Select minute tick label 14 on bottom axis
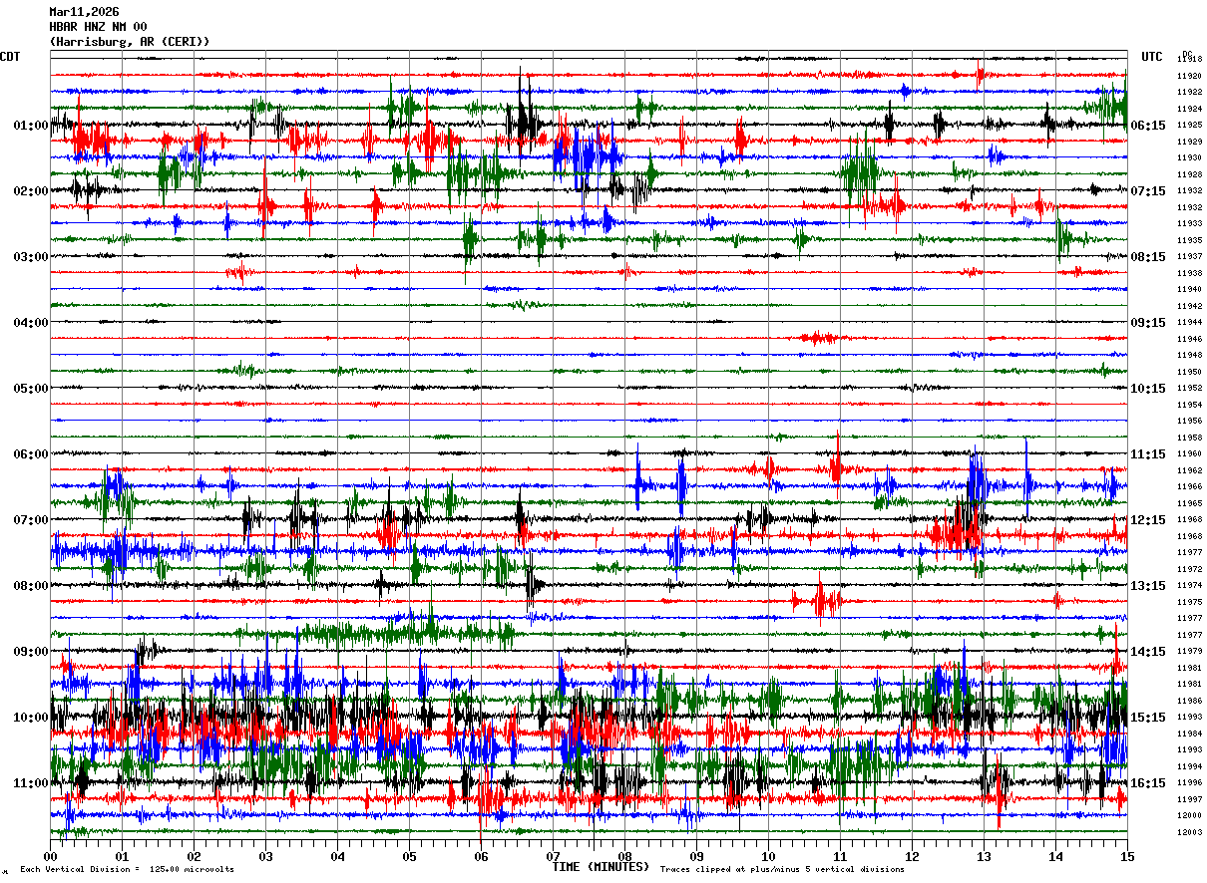 pos(1055,856)
